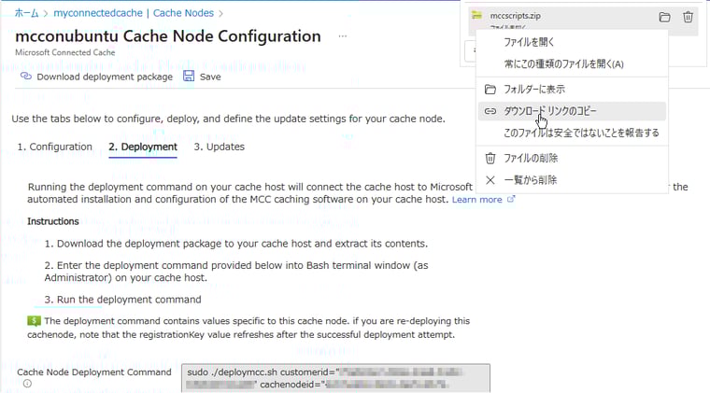
Task: Click the download deployment package cloud icon
Action: (26, 76)
